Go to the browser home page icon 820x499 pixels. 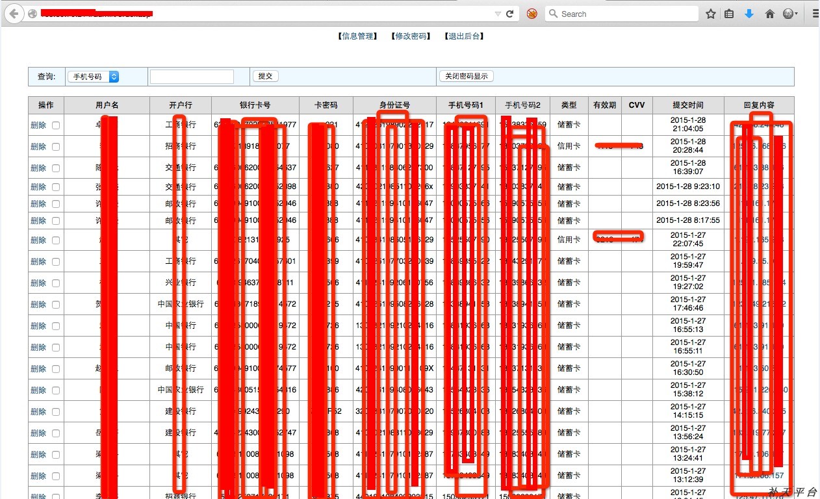pyautogui.click(x=770, y=14)
